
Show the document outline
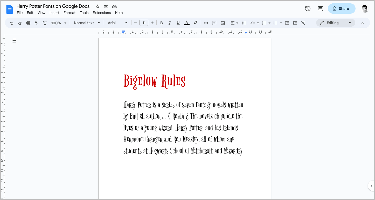(x=14, y=41)
